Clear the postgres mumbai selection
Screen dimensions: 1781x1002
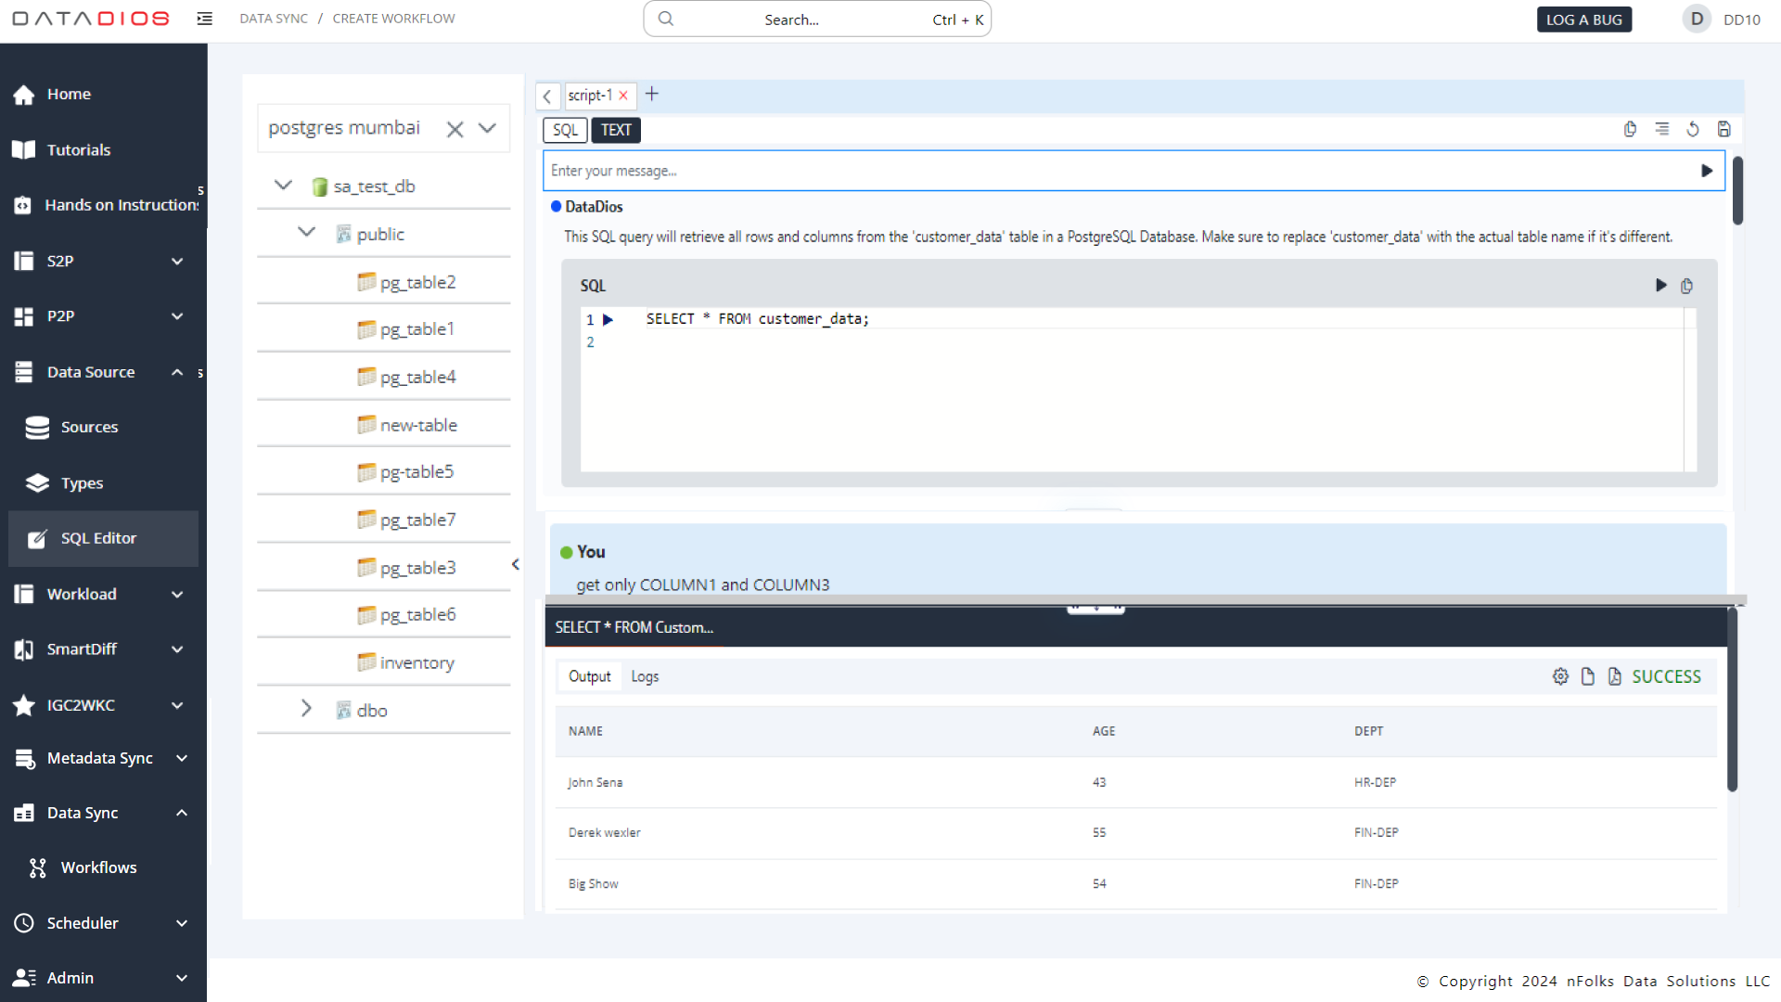(x=455, y=129)
